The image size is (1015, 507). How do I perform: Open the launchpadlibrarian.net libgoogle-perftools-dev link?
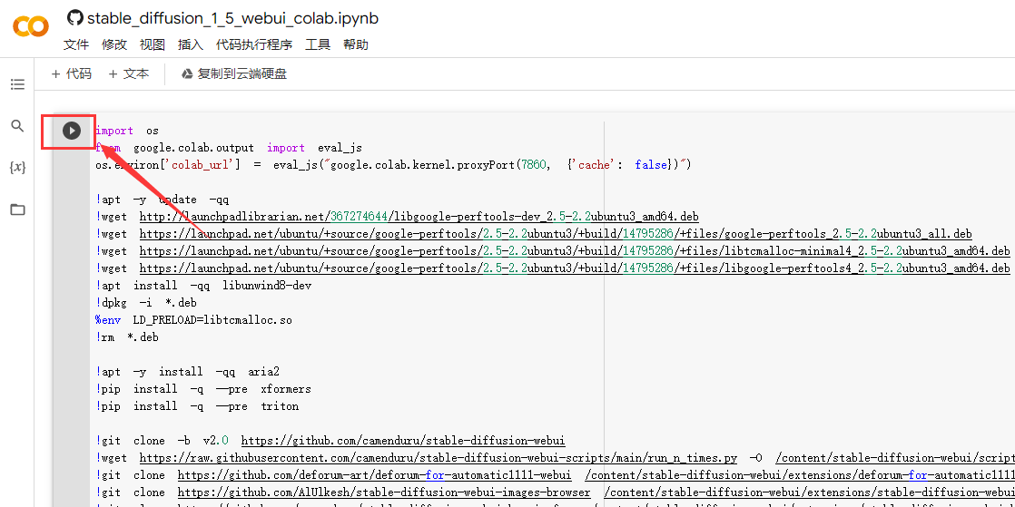click(x=419, y=217)
